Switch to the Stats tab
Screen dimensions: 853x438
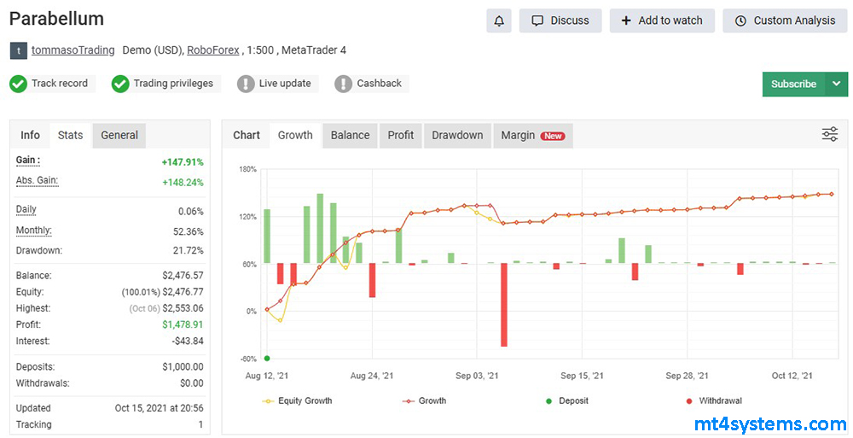point(70,135)
